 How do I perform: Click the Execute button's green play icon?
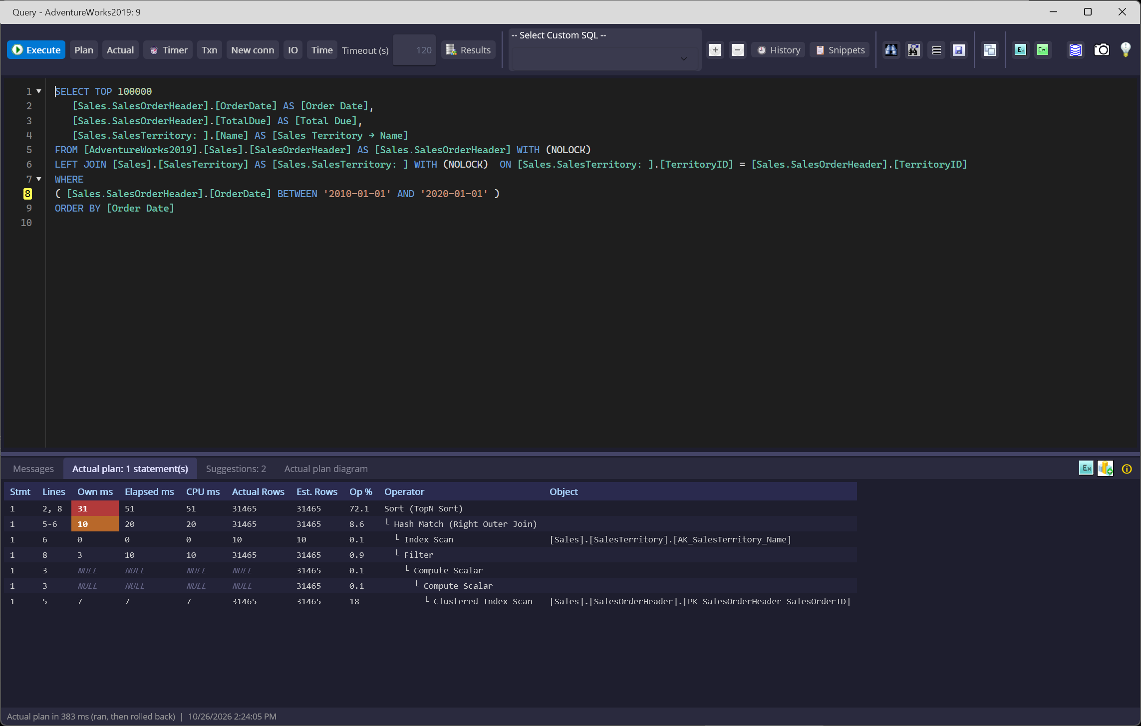(17, 50)
